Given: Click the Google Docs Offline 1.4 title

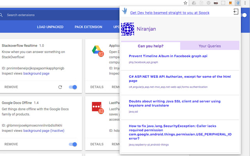Looking at the screenshot, I should pyautogui.click(x=20, y=103).
